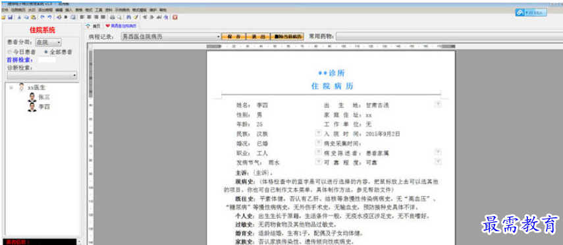
Task: Open the 可靠程度 field dropdown arrow
Action: click(438, 162)
